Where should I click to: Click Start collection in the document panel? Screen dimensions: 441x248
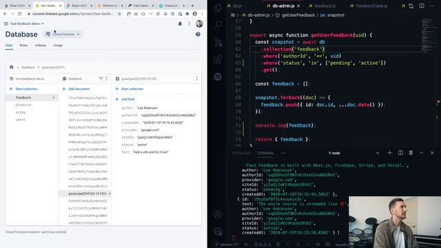pos(129,89)
